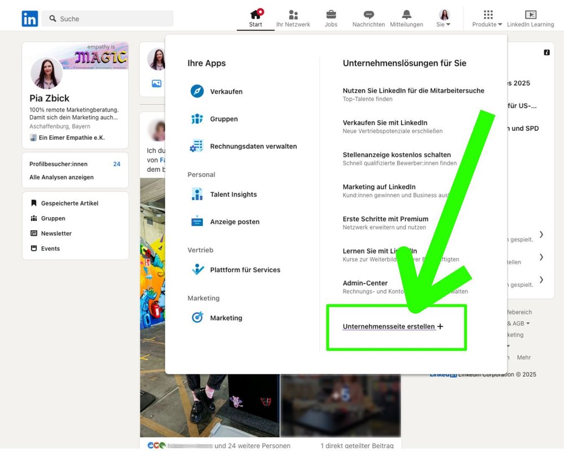564x451 pixels.
Task: Open Newsletter in left sidebar
Action: pos(51,233)
